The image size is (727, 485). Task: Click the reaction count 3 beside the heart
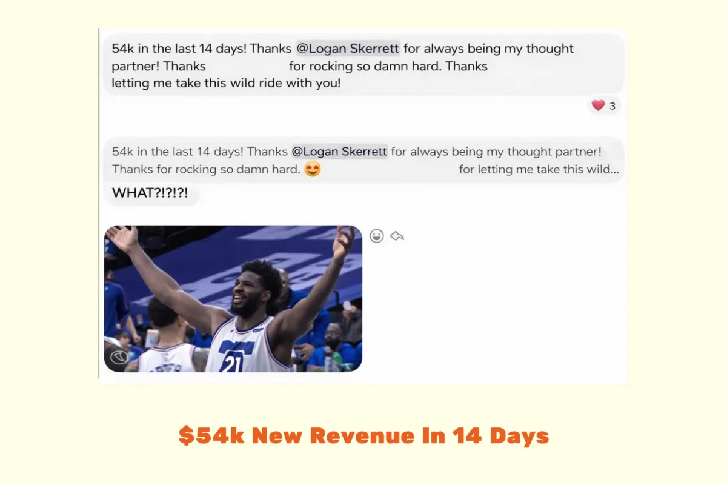612,106
